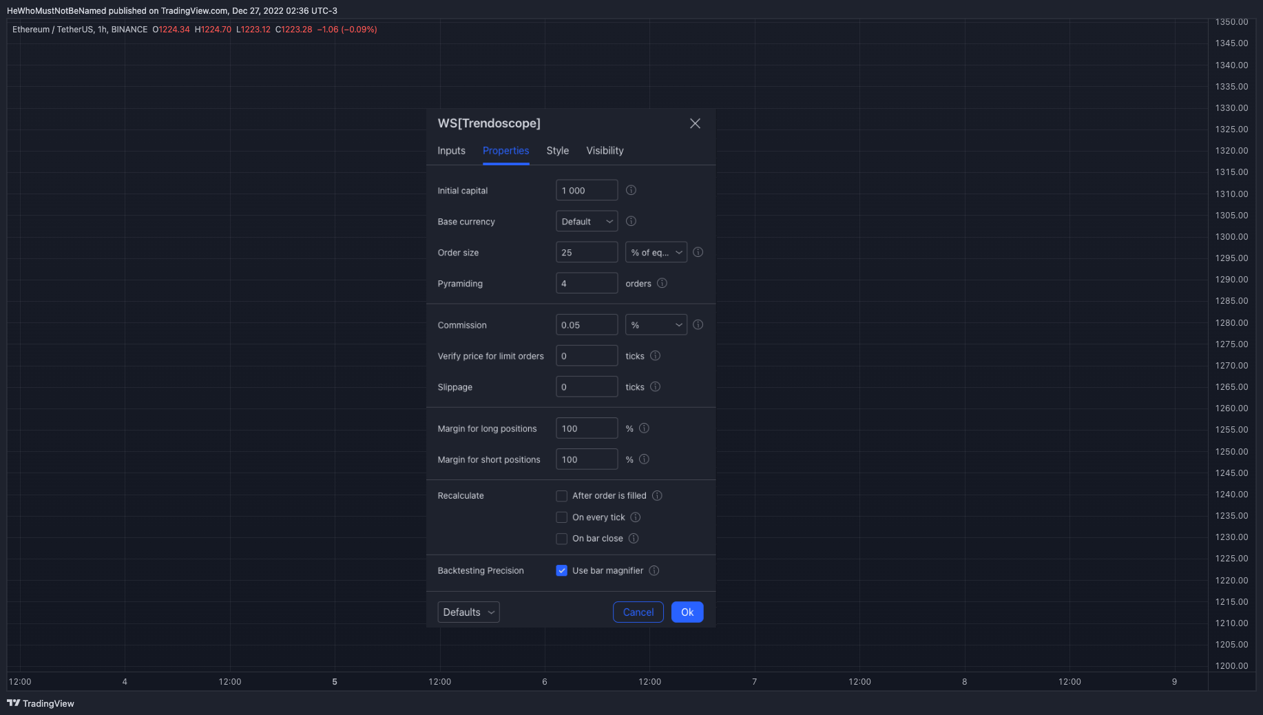Click the date label 7 on time axis

click(x=754, y=681)
